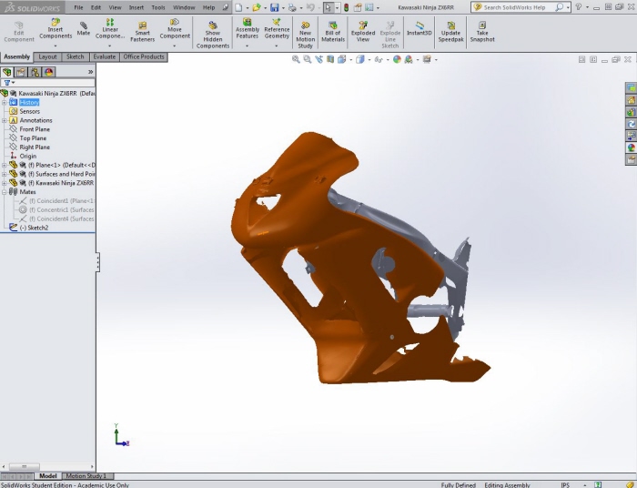Switch to the DisplayManager panel tab
This screenshot has width=637, height=488.
[48, 71]
